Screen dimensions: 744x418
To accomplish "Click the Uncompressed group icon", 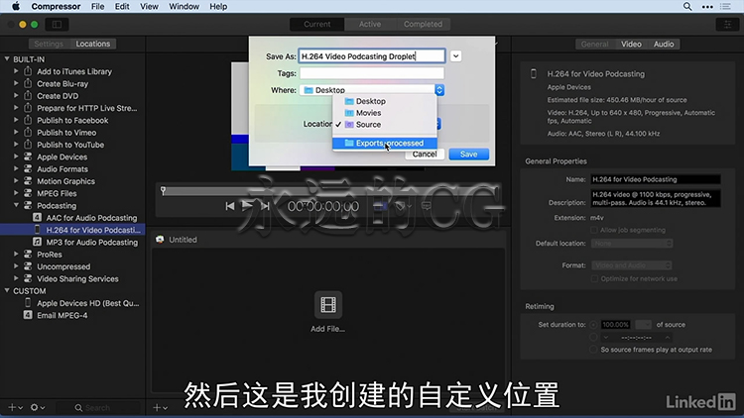I will pyautogui.click(x=28, y=266).
